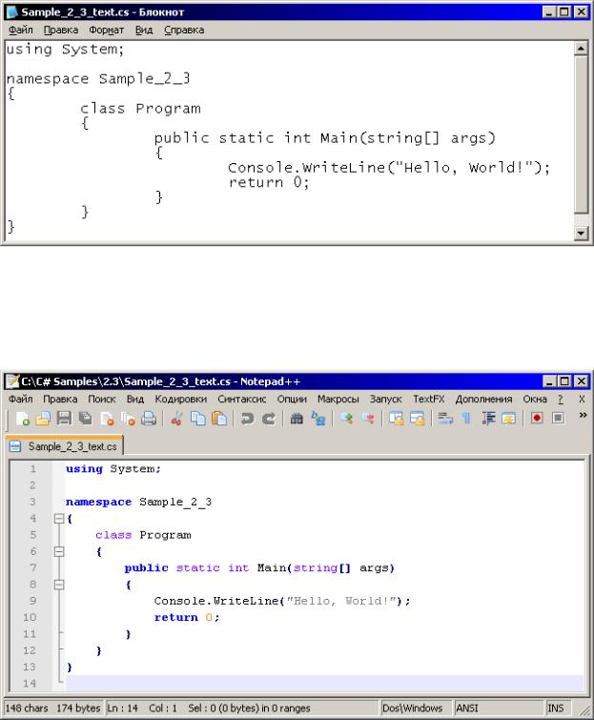Collapse the class fold marker on line 6

pos(59,551)
